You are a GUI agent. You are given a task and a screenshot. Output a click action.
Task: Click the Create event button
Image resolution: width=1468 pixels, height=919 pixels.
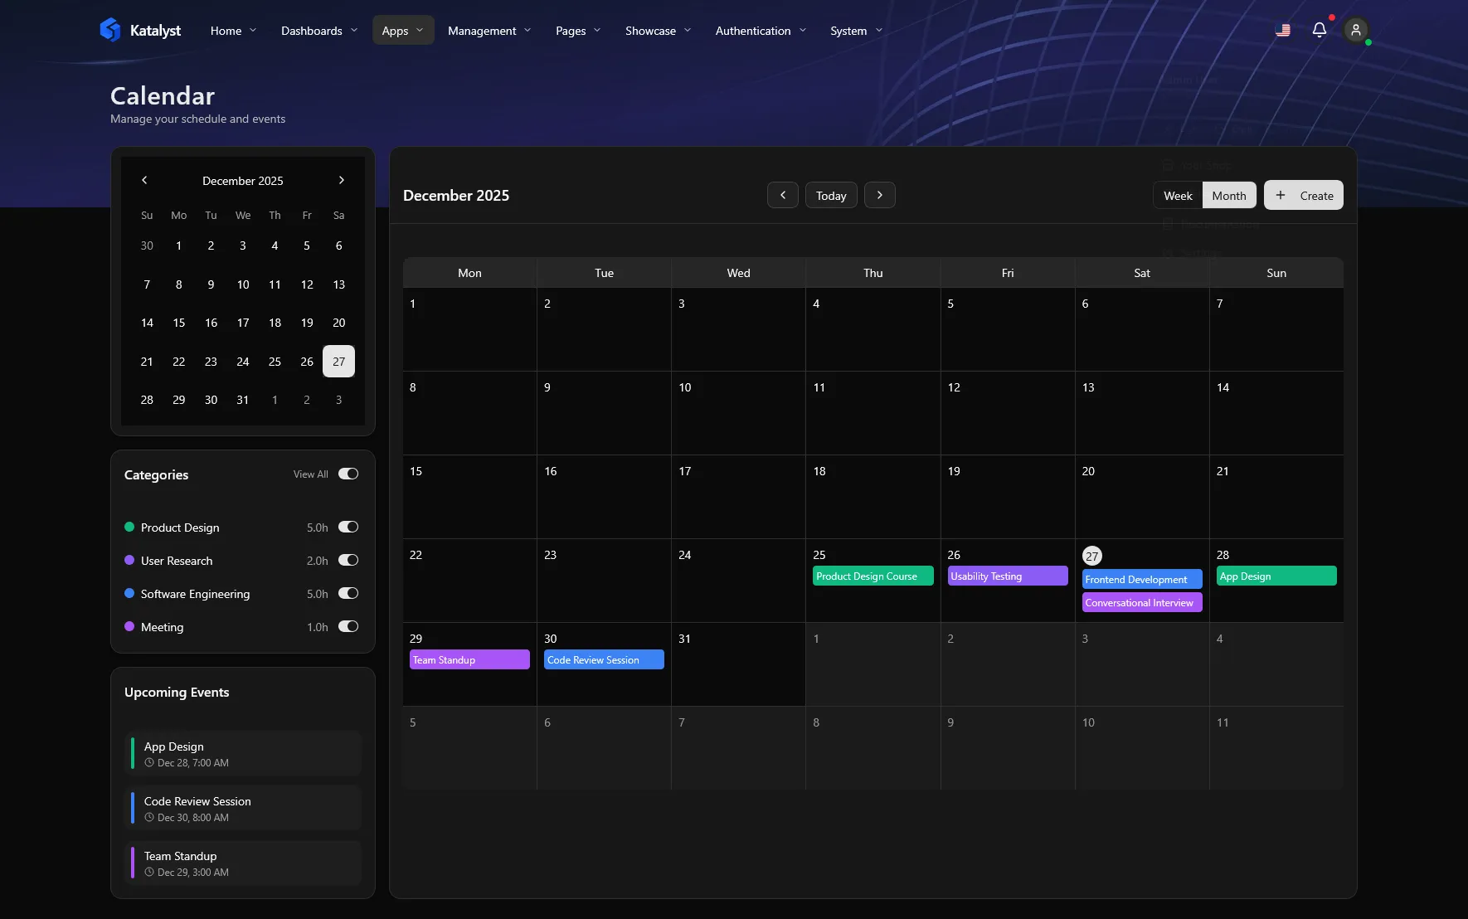click(1303, 196)
